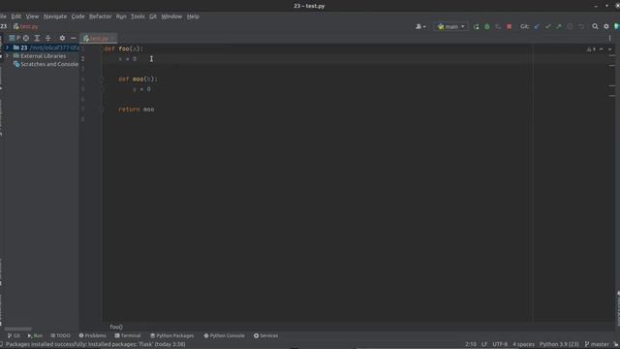
Task: Click the UTF-8 encoding indicator
Action: coord(500,344)
